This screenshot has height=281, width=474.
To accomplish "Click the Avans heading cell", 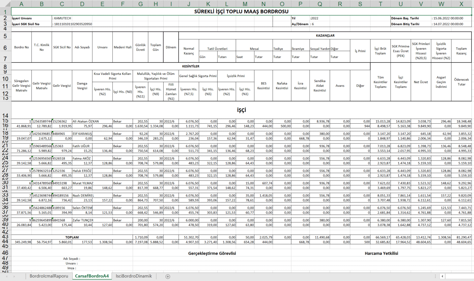I will [x=340, y=86].
